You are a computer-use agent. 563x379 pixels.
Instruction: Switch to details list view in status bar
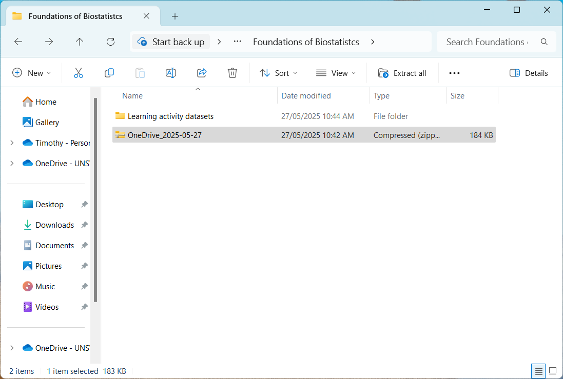[x=538, y=371]
